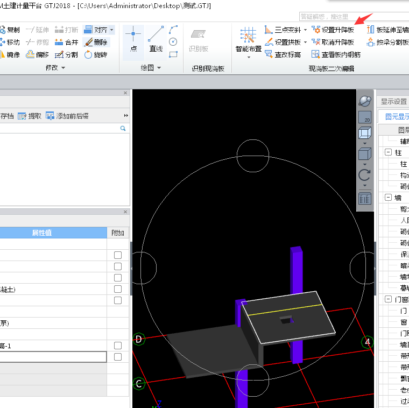Click axis bubble 4 in viewport
This screenshot has height=408, width=409.
click(x=367, y=342)
